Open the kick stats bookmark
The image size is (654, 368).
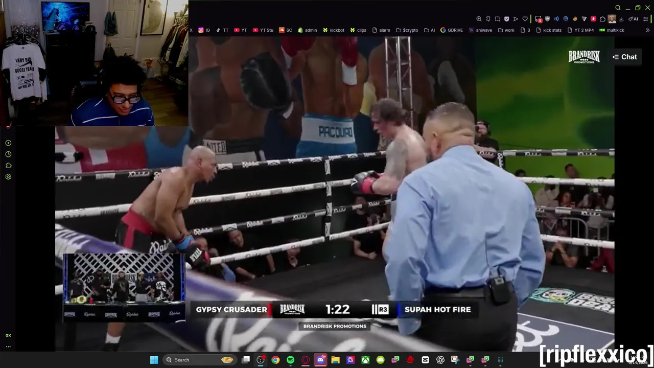tap(549, 30)
